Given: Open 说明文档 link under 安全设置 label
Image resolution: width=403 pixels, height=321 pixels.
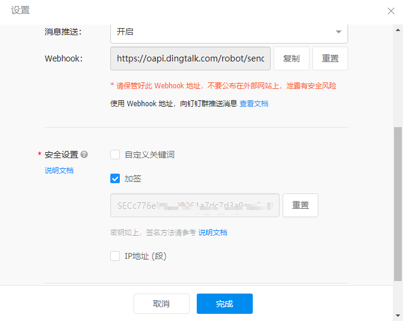Looking at the screenshot, I should coord(59,170).
